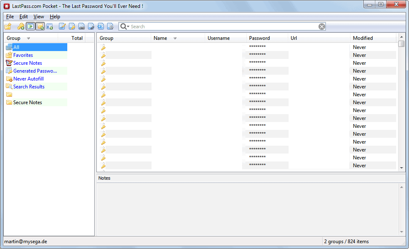Click the sidebar Group column sort arrow

[28, 38]
